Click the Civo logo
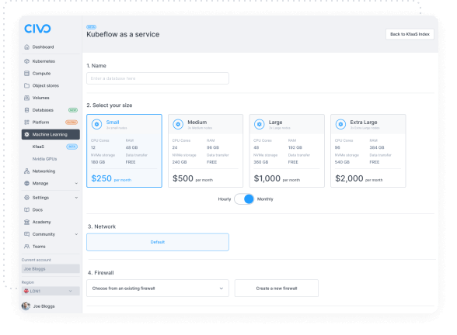 (37, 29)
